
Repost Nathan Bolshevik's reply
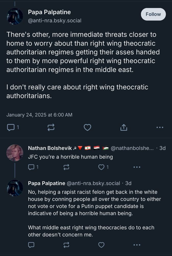(x=66, y=167)
